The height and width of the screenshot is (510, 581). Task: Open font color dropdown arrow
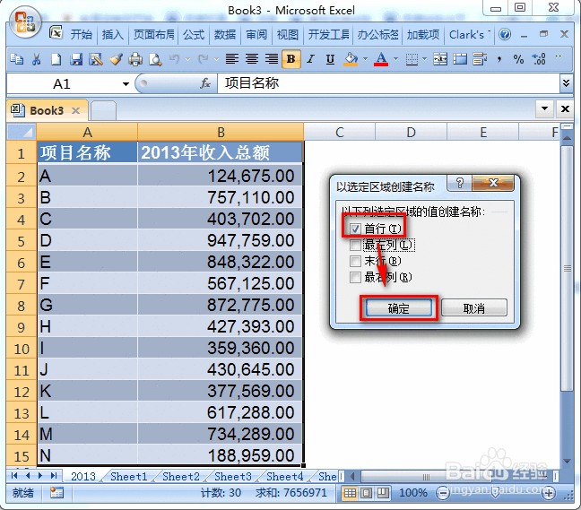[x=395, y=59]
